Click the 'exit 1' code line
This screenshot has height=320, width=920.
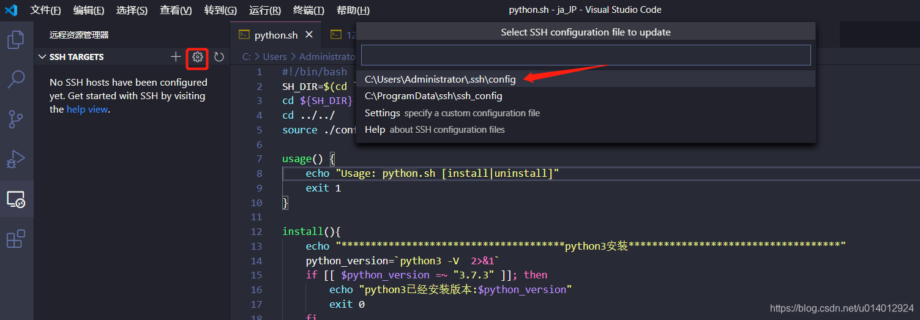pyautogui.click(x=323, y=188)
